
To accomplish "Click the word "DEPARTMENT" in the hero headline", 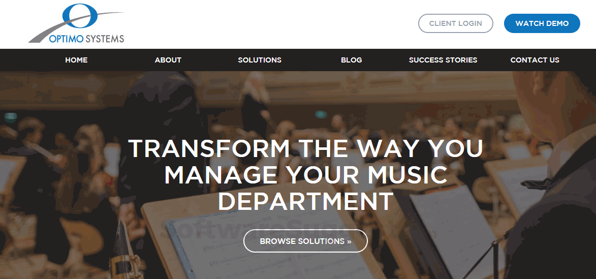I will click(x=305, y=201).
